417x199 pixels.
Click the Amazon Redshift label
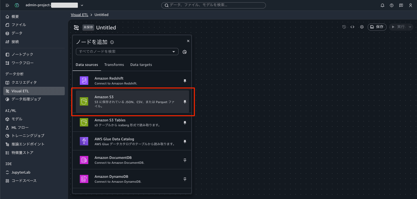tap(109, 78)
